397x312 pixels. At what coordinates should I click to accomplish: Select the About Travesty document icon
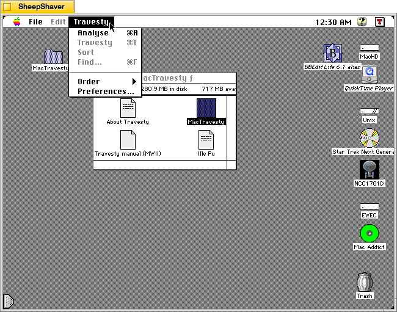pyautogui.click(x=128, y=108)
